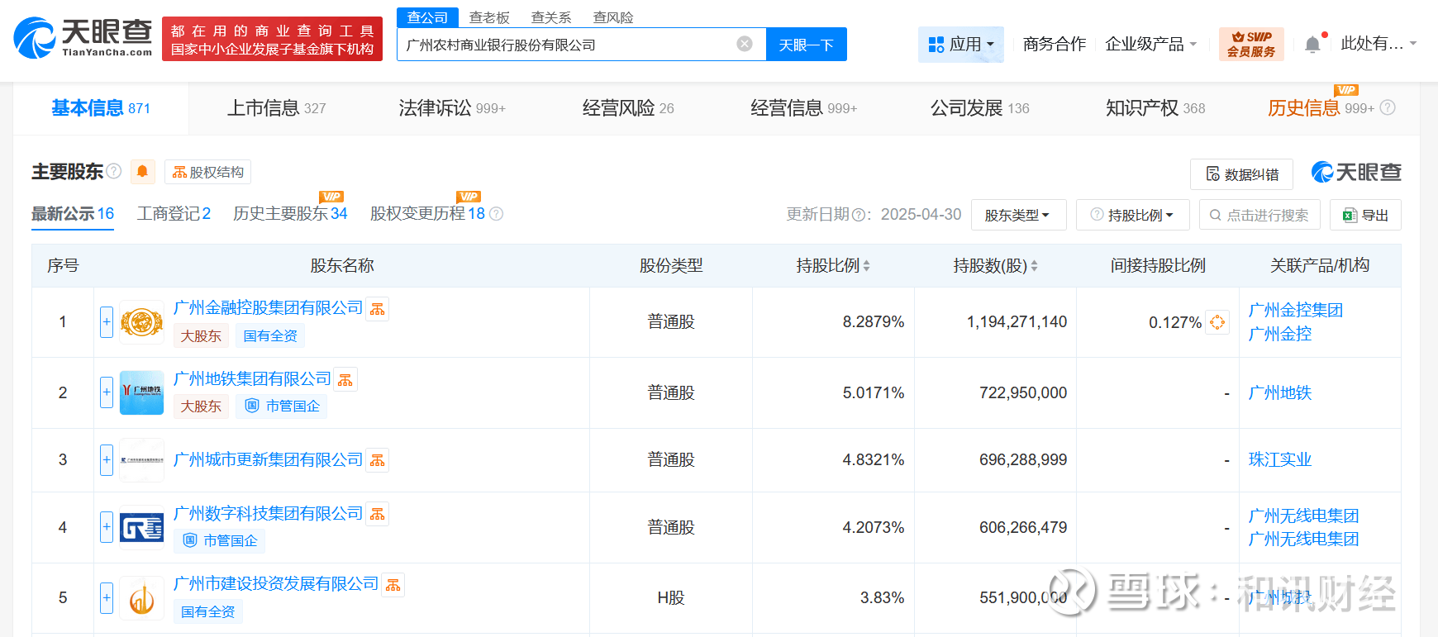Open the 商务合作 link
The height and width of the screenshot is (637, 1438).
point(1055,45)
